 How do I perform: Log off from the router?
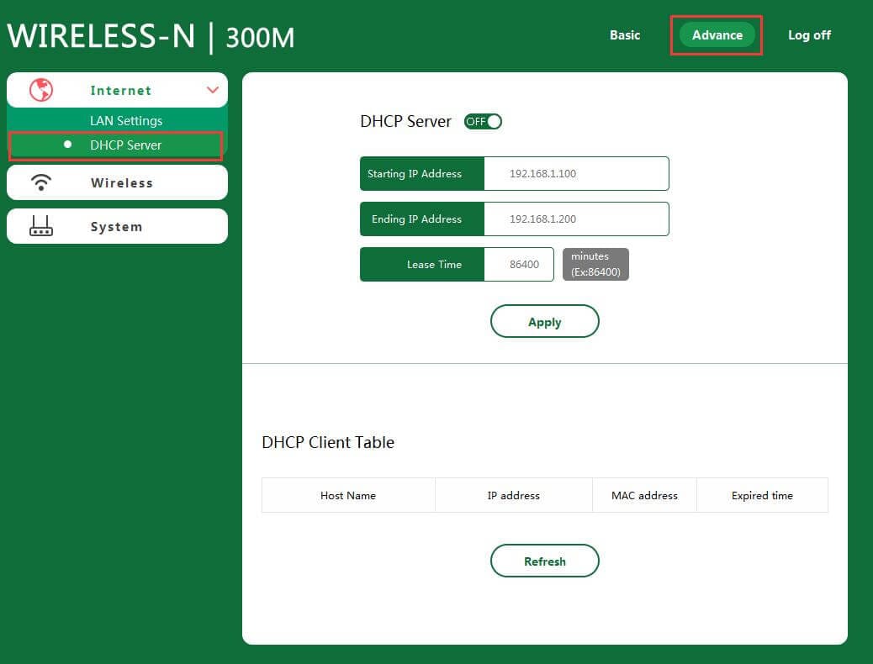tap(809, 35)
